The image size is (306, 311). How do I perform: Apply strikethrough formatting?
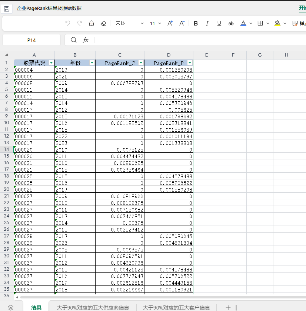coord(231,23)
